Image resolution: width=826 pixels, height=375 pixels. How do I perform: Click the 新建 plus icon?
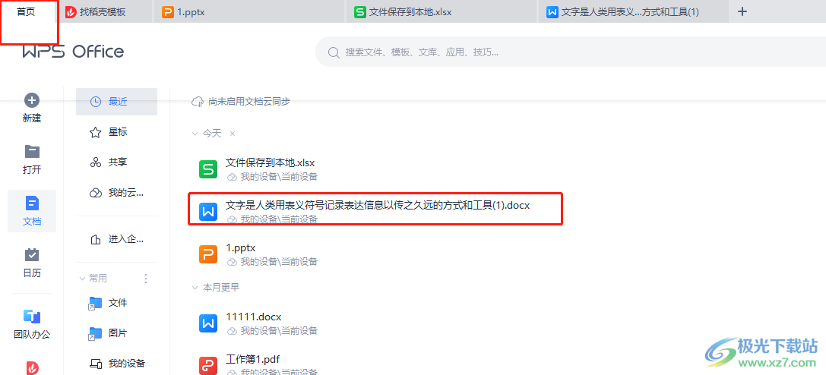tap(32, 100)
